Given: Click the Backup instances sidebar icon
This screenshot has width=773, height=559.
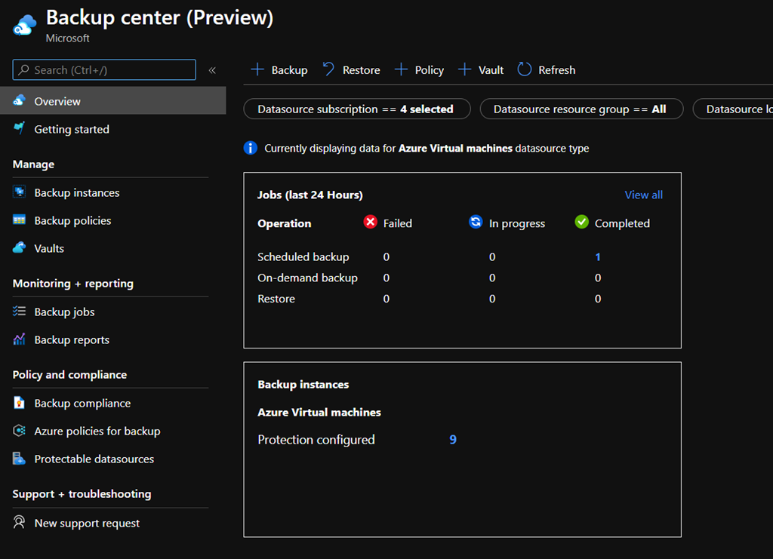Looking at the screenshot, I should (x=20, y=192).
